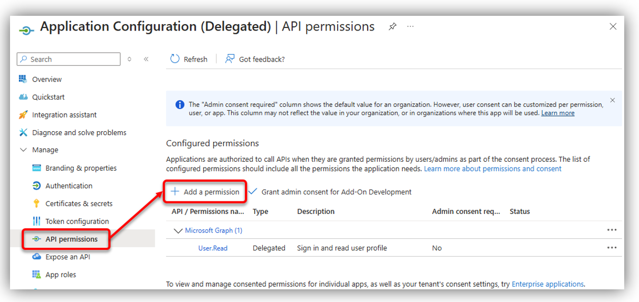Open Learn more link in info banner
Viewport: 639px width, 302px height.
[x=558, y=113]
